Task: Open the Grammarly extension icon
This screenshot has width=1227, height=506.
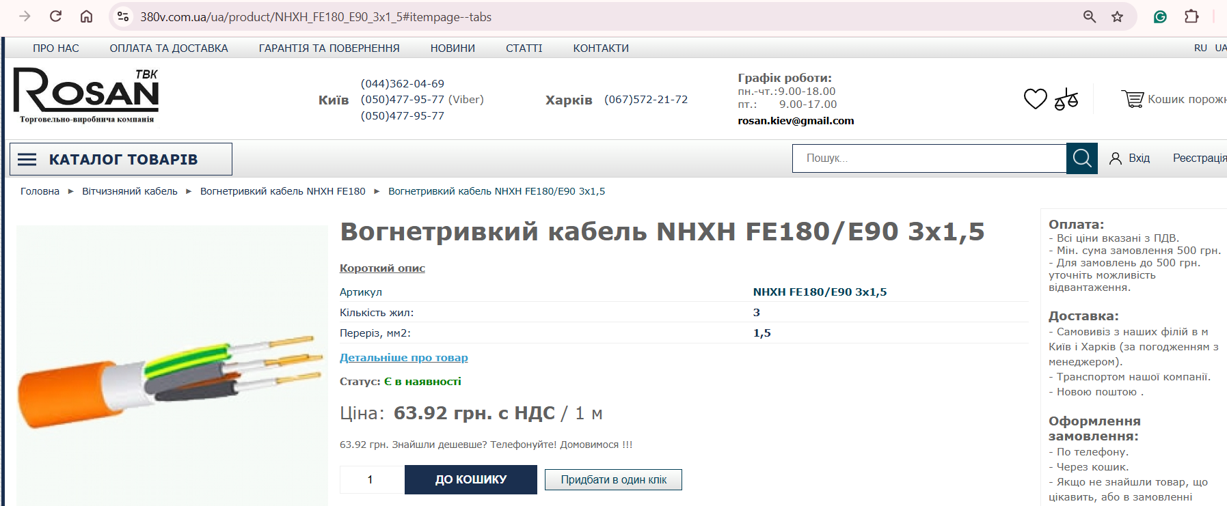Action: click(x=1160, y=16)
